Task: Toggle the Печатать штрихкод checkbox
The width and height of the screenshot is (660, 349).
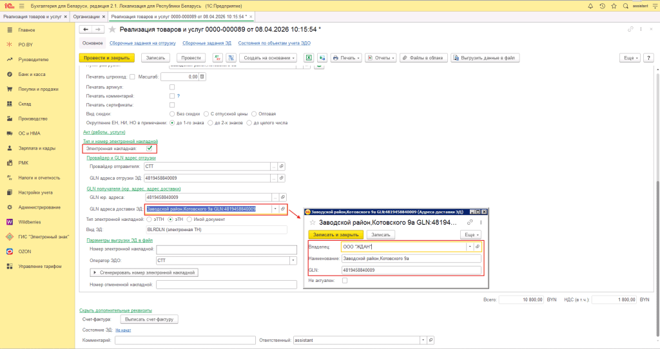Action: point(132,77)
